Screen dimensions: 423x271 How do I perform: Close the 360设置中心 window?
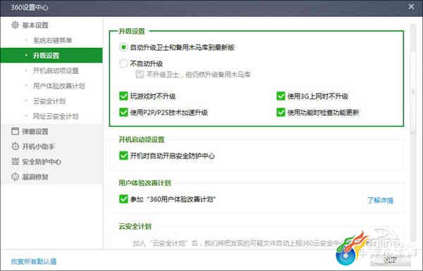tap(411, 6)
